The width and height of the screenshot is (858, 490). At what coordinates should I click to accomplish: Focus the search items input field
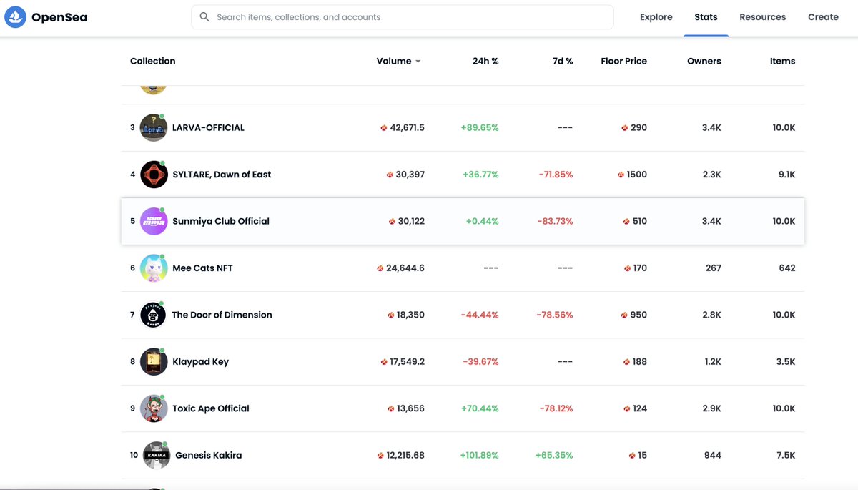(x=402, y=17)
